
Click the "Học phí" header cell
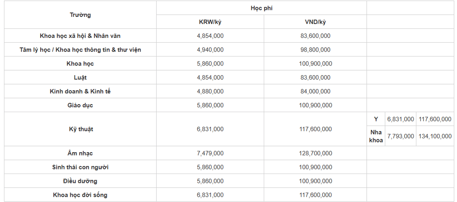point(262,8)
